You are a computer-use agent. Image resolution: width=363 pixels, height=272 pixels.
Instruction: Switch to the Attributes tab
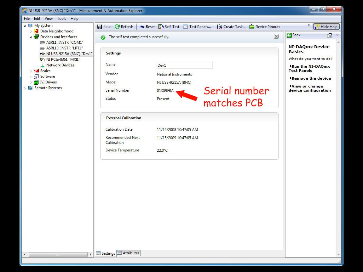[128, 253]
